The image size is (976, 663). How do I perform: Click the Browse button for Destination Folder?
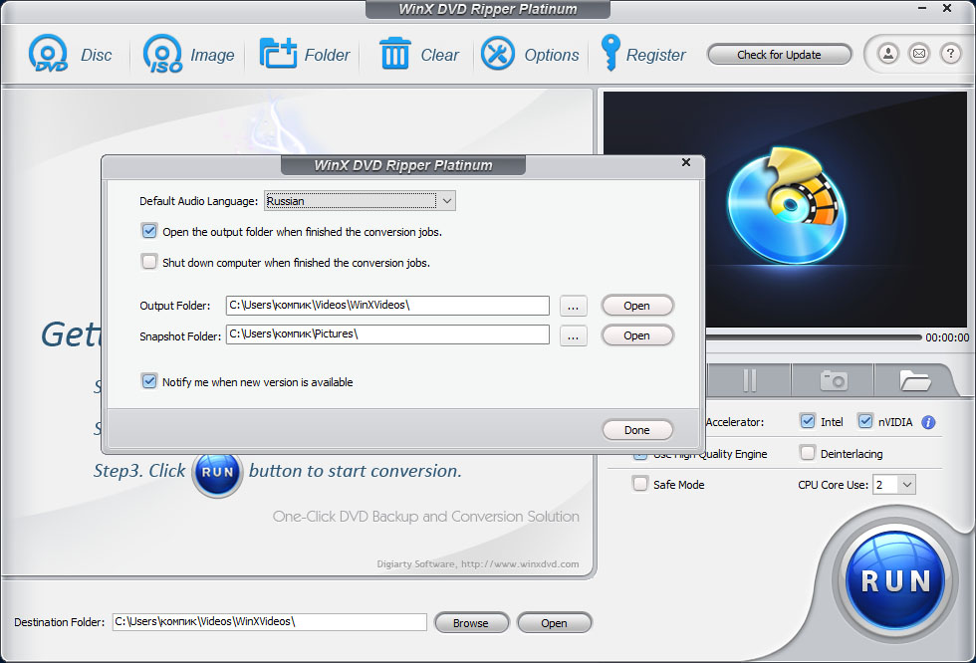471,622
